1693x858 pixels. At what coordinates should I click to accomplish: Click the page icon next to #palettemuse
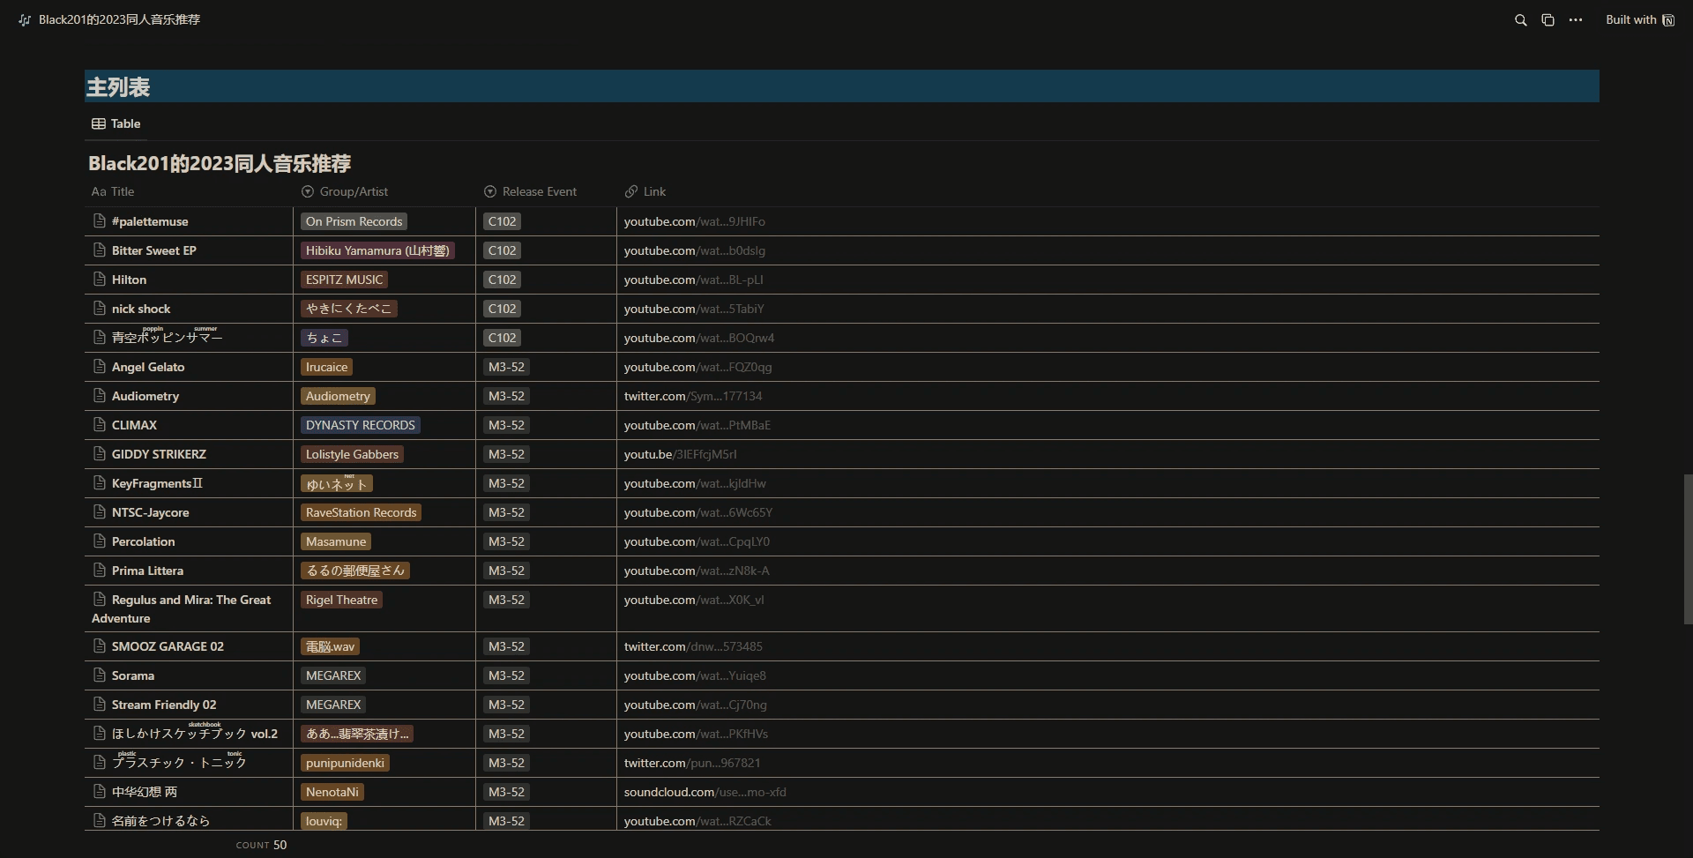pos(100,221)
